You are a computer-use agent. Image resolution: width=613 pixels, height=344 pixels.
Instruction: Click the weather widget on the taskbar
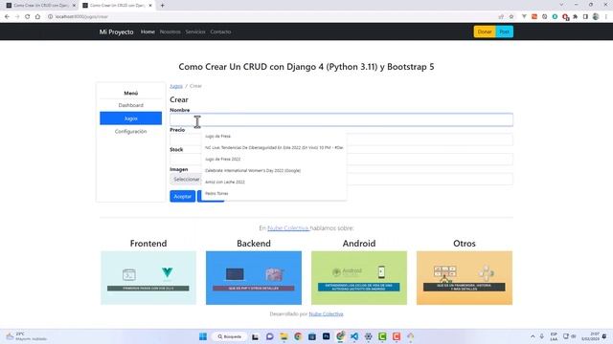point(27,336)
